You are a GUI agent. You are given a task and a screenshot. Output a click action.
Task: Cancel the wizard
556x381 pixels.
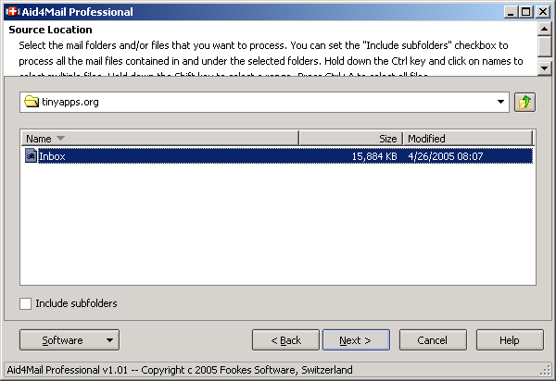click(433, 340)
